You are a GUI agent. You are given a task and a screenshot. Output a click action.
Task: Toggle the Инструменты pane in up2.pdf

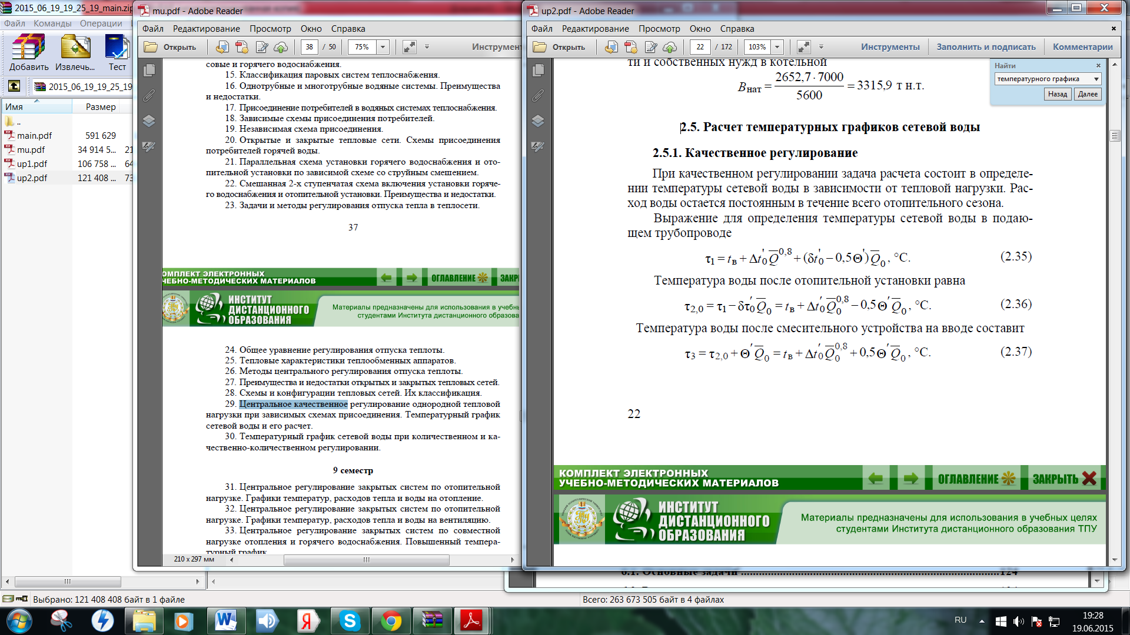point(890,47)
